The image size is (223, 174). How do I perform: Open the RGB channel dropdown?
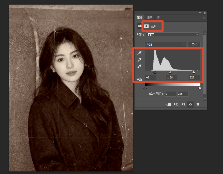click(x=165, y=45)
